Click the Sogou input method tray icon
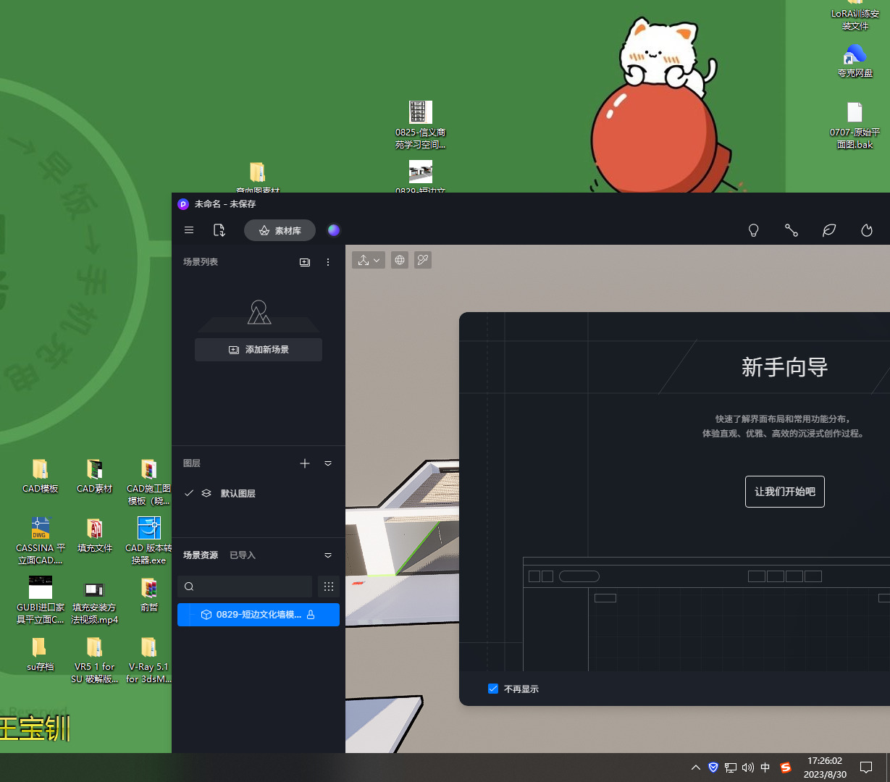The image size is (890, 782). click(786, 768)
